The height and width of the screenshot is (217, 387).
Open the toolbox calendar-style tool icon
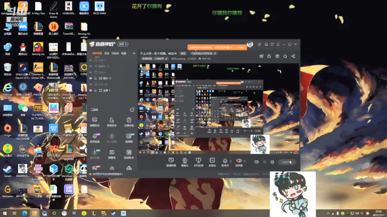click(x=111, y=154)
